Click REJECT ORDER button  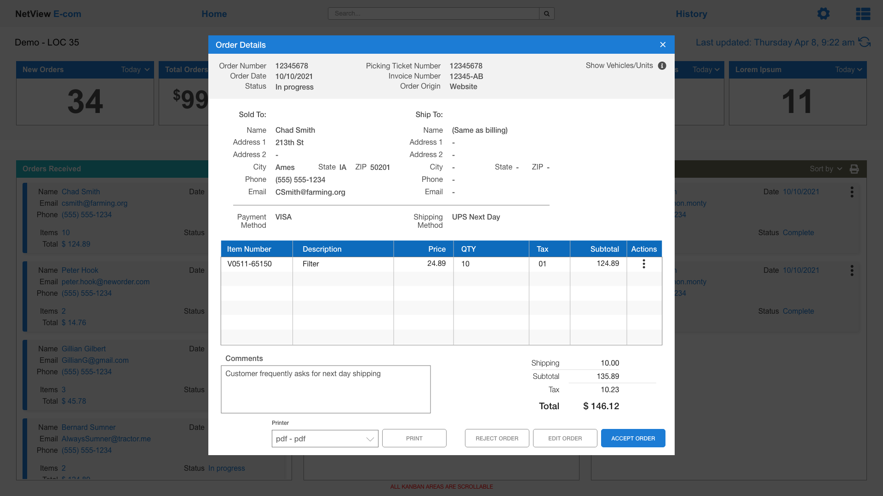click(x=497, y=438)
